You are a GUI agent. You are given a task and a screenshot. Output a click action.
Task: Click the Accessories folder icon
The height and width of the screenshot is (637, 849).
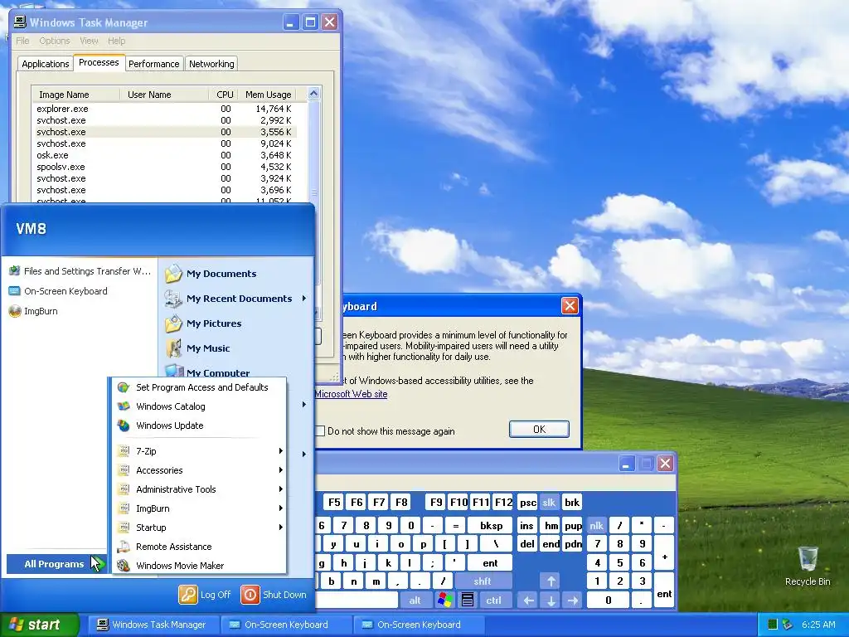pyautogui.click(x=124, y=470)
